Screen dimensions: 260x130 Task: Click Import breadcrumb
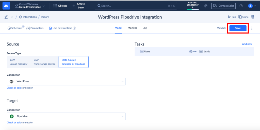tap(45, 17)
